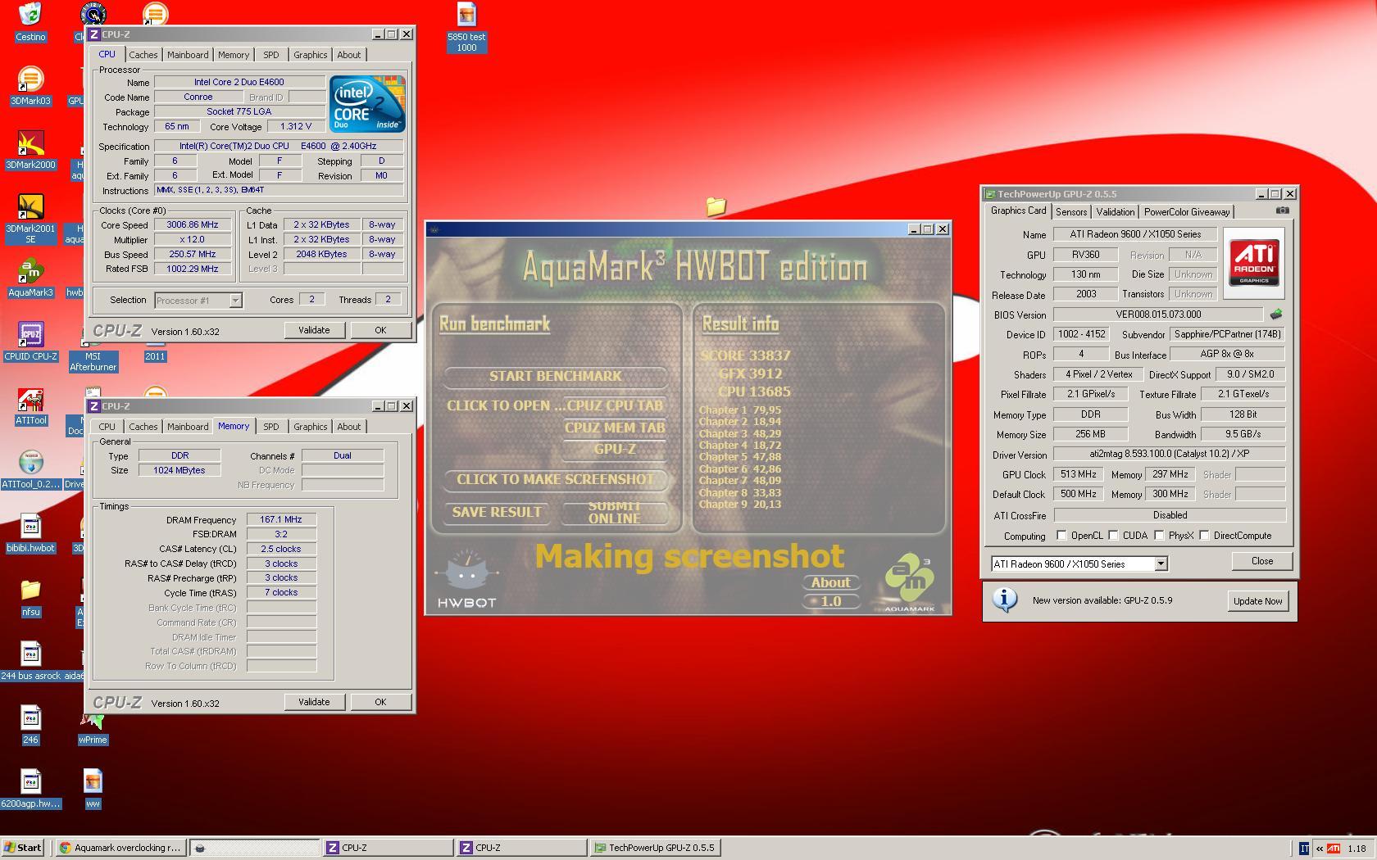The width and height of the screenshot is (1377, 860).
Task: Open the 5850 test 1000 file
Action: click(466, 15)
